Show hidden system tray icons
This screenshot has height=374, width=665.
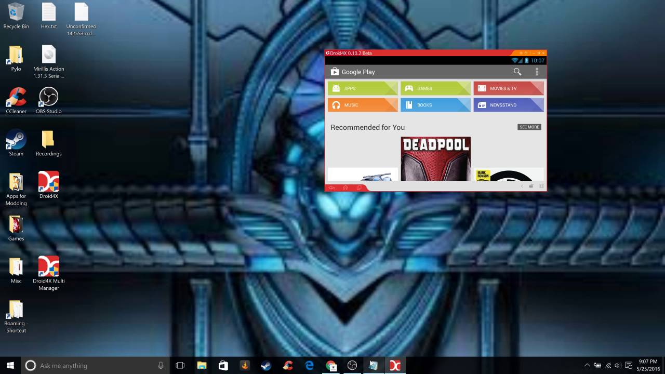(587, 365)
